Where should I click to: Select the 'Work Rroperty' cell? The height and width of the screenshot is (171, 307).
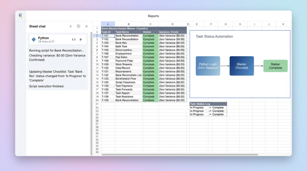coord(129,64)
